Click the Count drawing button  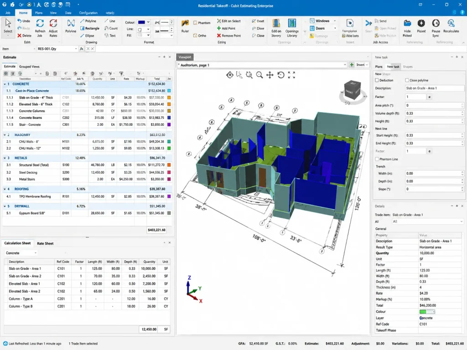click(111, 28)
